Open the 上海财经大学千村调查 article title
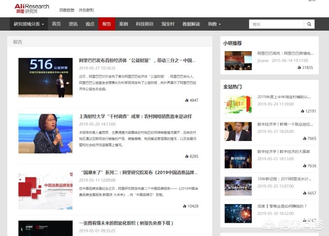Screen dimensions: 329x236 pos(135,116)
